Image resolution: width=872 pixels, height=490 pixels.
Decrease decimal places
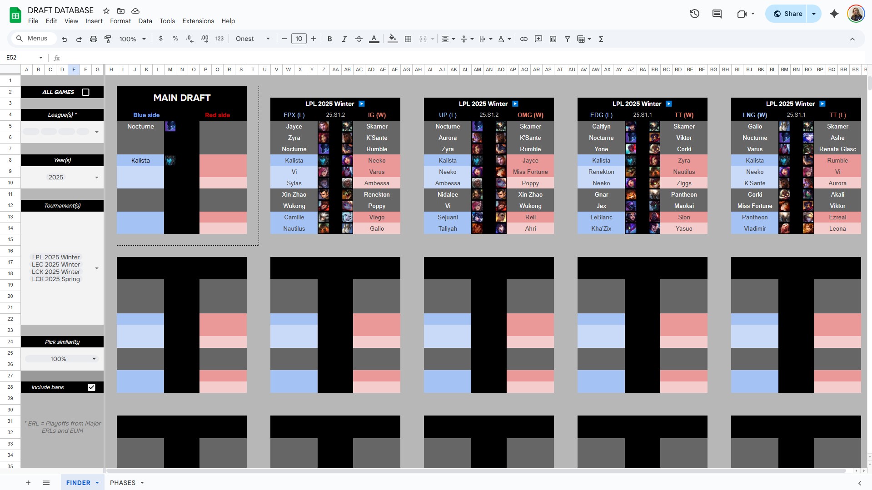190,39
